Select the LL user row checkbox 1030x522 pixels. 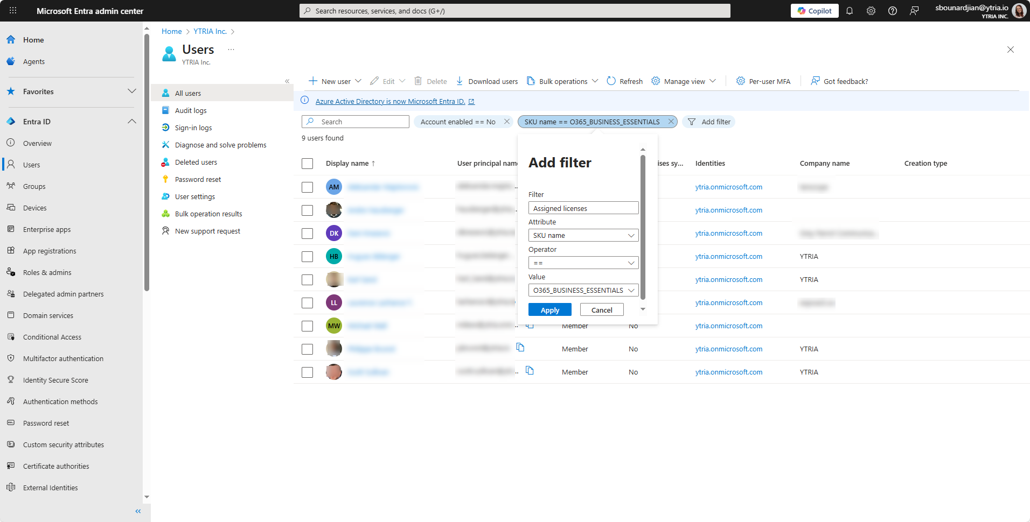307,303
